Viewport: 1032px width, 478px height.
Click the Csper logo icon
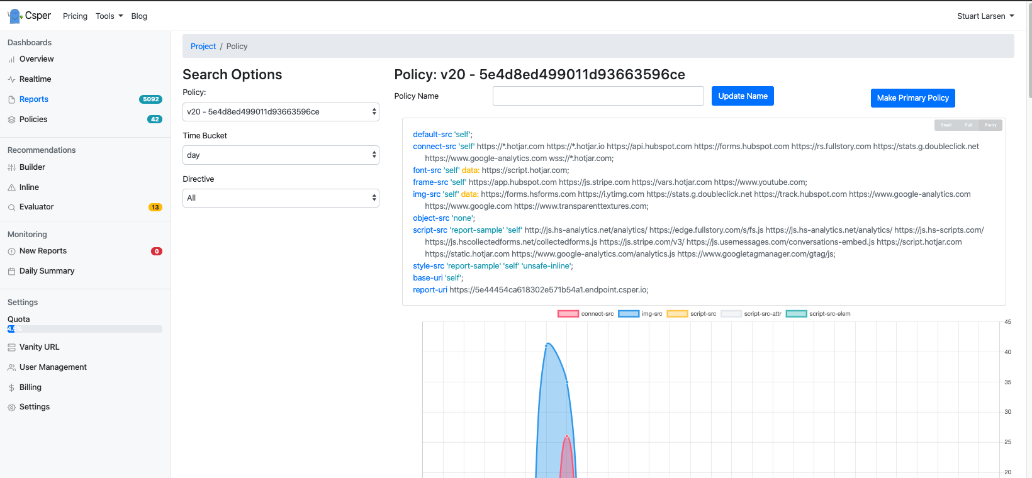pos(14,16)
